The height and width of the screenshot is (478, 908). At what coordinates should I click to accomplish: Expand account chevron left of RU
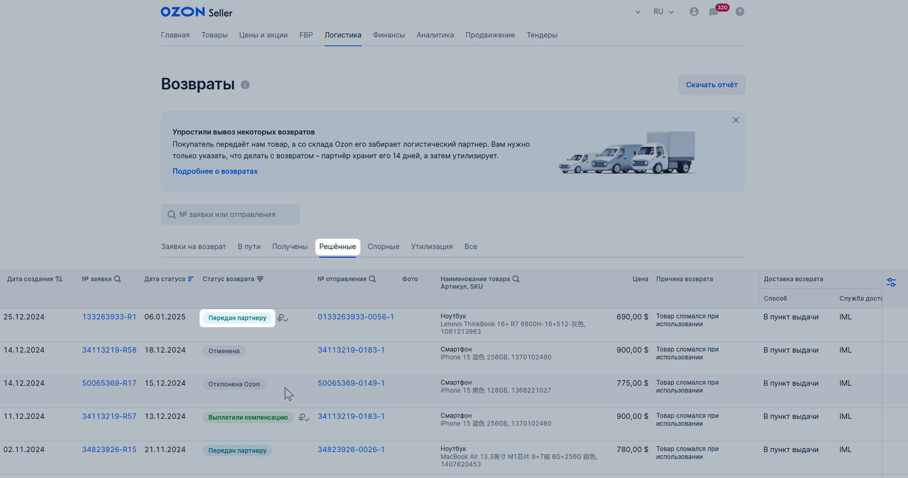pos(638,12)
